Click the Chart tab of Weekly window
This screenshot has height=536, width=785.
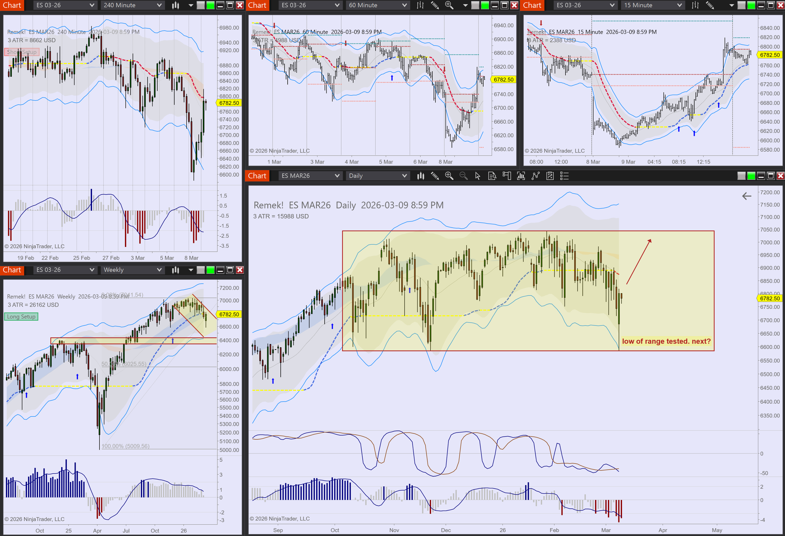[x=12, y=270]
